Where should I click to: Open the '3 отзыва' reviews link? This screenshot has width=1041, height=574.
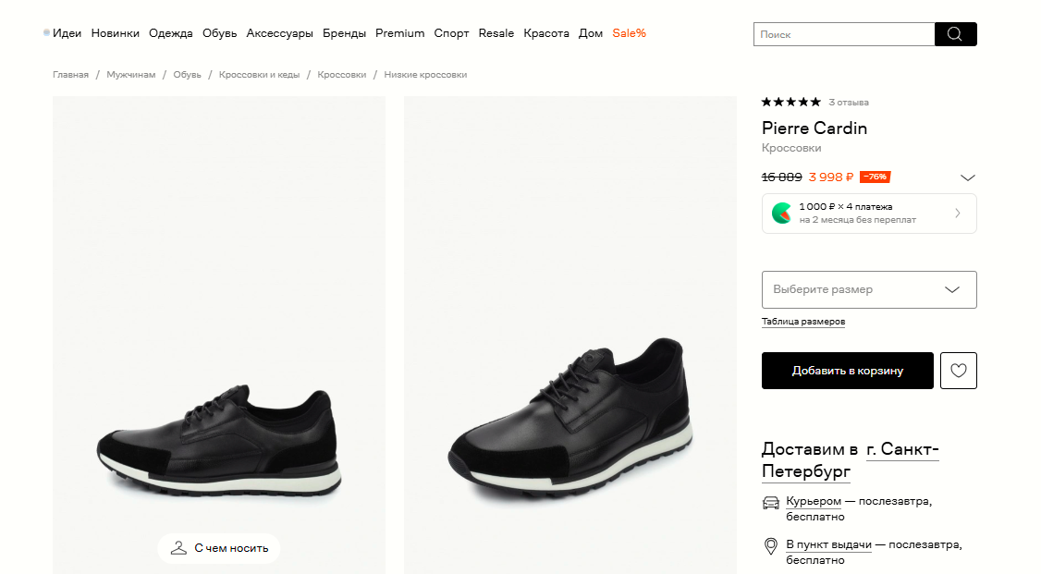849,103
